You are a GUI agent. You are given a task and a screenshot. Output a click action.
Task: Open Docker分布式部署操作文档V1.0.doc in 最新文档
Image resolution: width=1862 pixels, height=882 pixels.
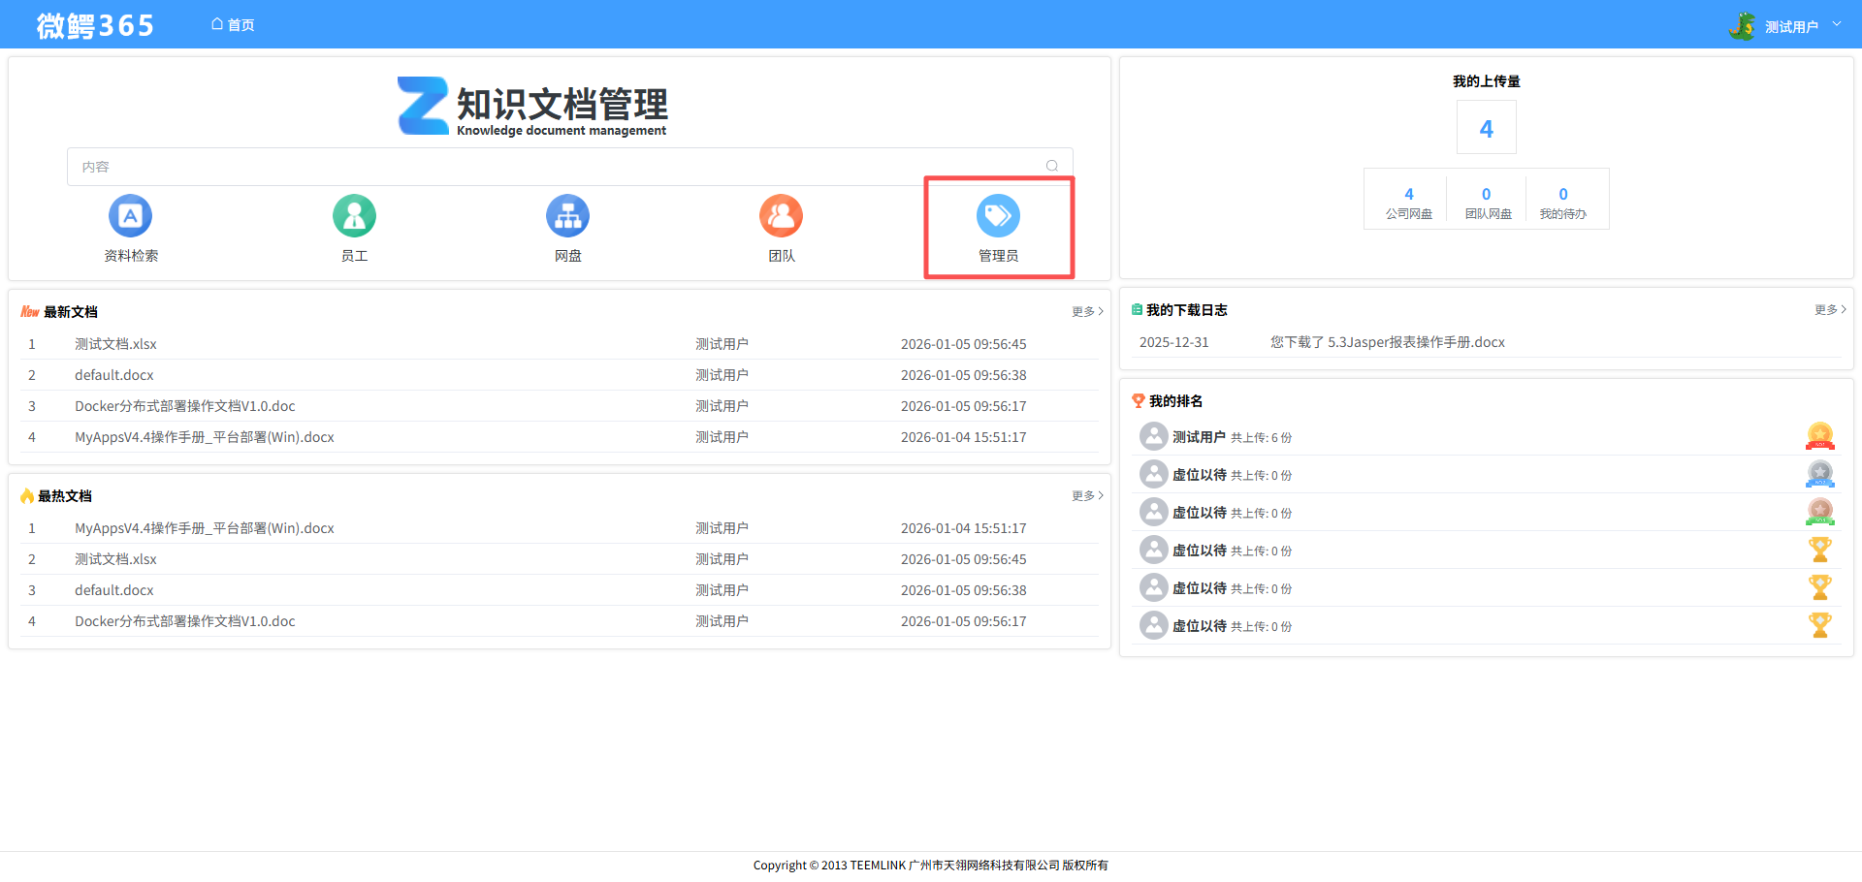(185, 406)
